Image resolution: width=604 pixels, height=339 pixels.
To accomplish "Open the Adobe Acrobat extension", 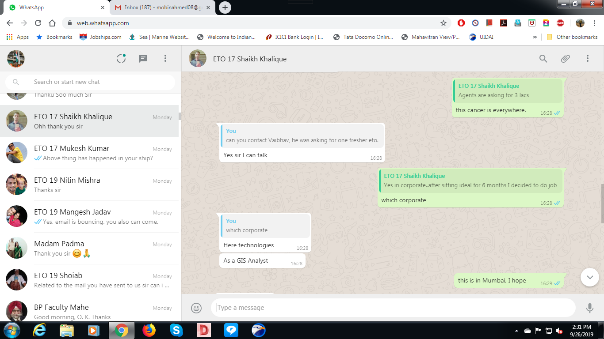I will [503, 23].
